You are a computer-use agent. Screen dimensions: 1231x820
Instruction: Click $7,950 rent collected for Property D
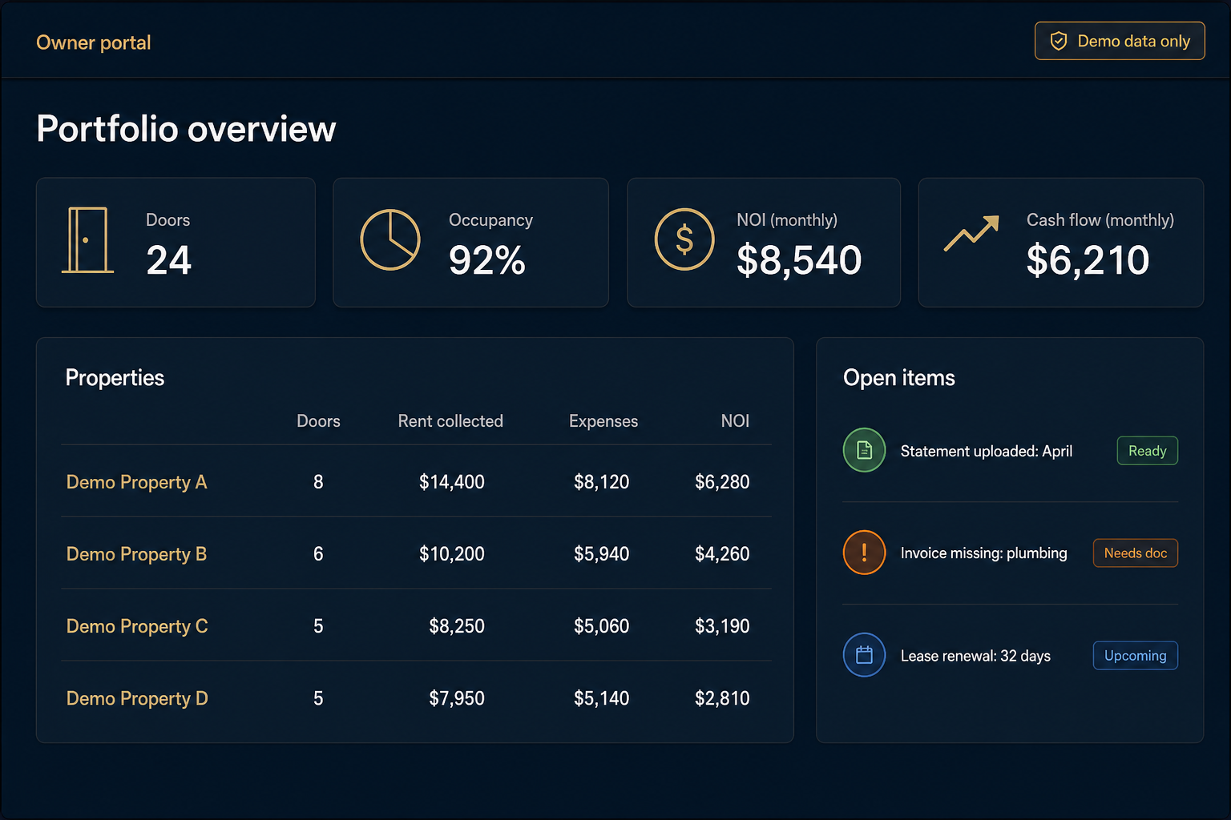457,698
